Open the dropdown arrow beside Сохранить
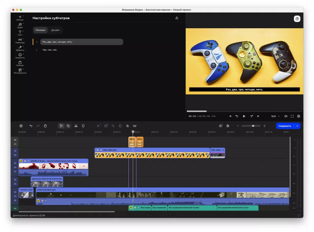Screen dimensions: 314x232 pyautogui.click(x=297, y=126)
